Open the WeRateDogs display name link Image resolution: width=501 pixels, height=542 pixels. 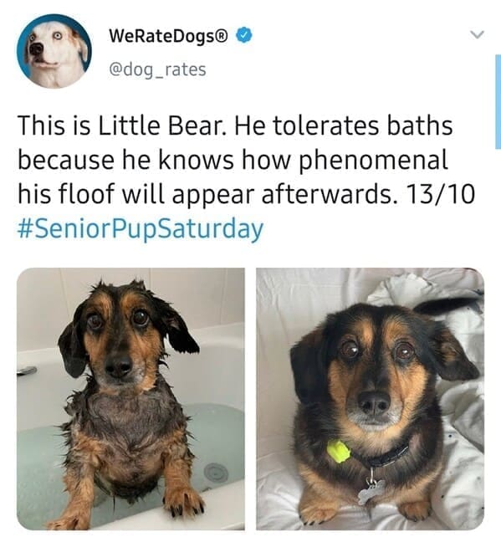(x=168, y=36)
